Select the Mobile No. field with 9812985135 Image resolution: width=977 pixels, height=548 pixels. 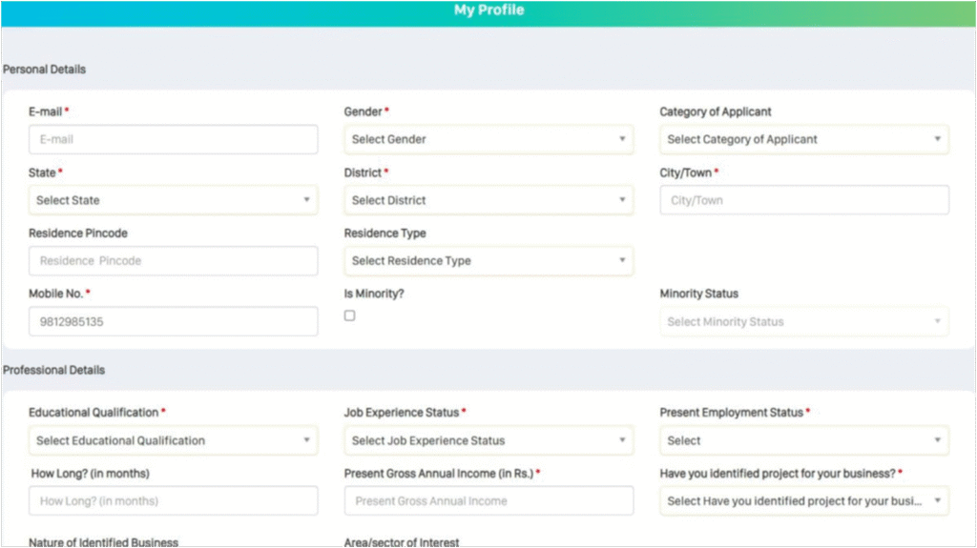(x=173, y=321)
